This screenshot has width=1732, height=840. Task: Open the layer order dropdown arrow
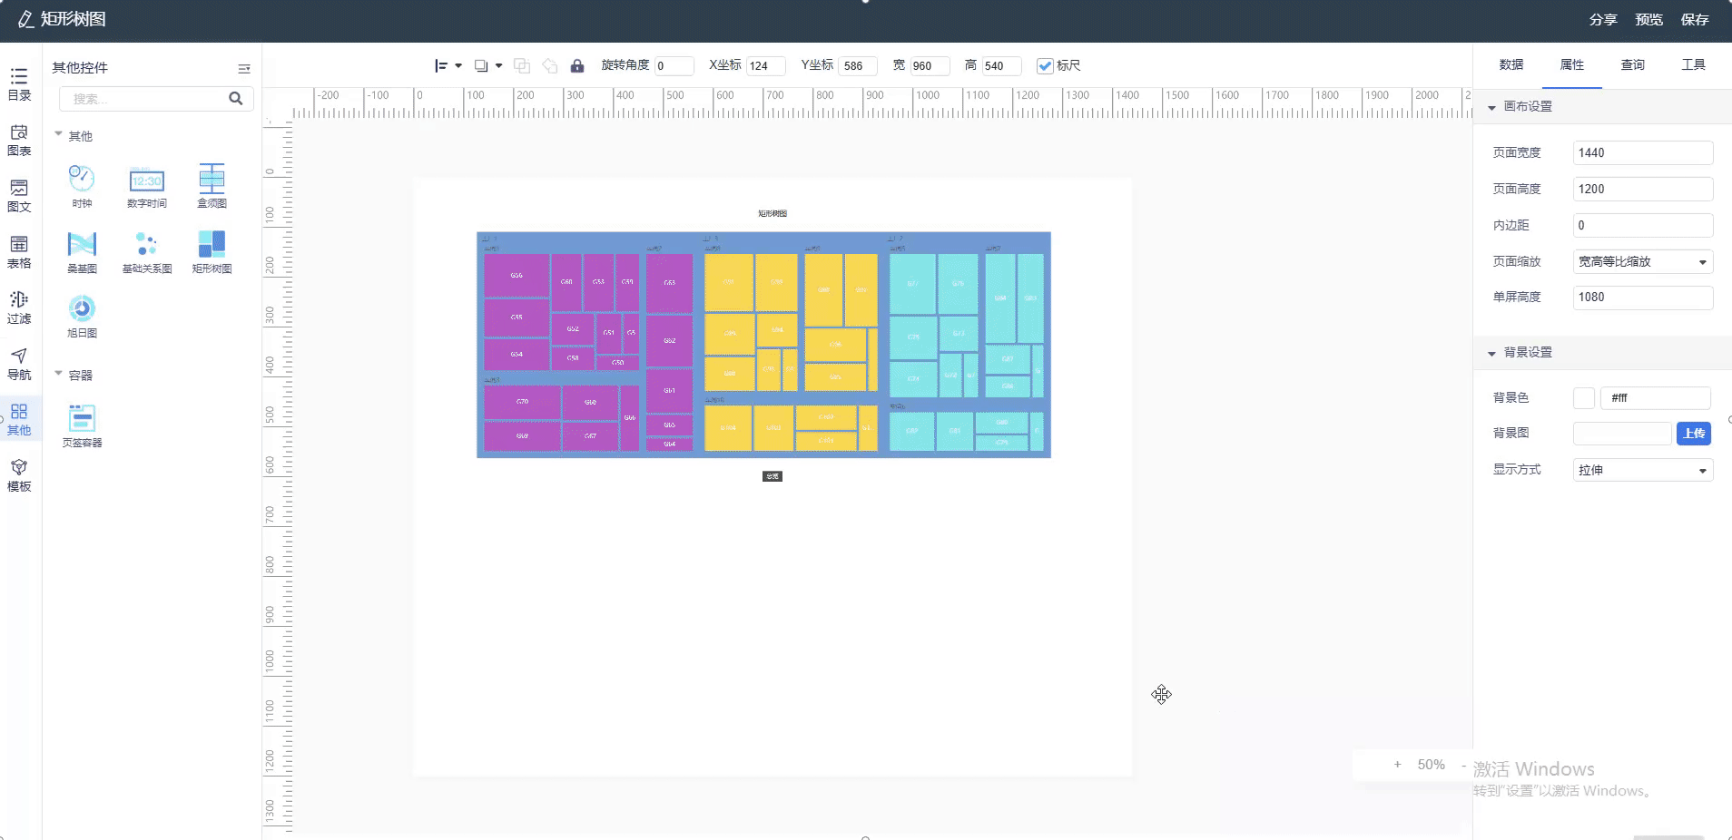tap(498, 65)
